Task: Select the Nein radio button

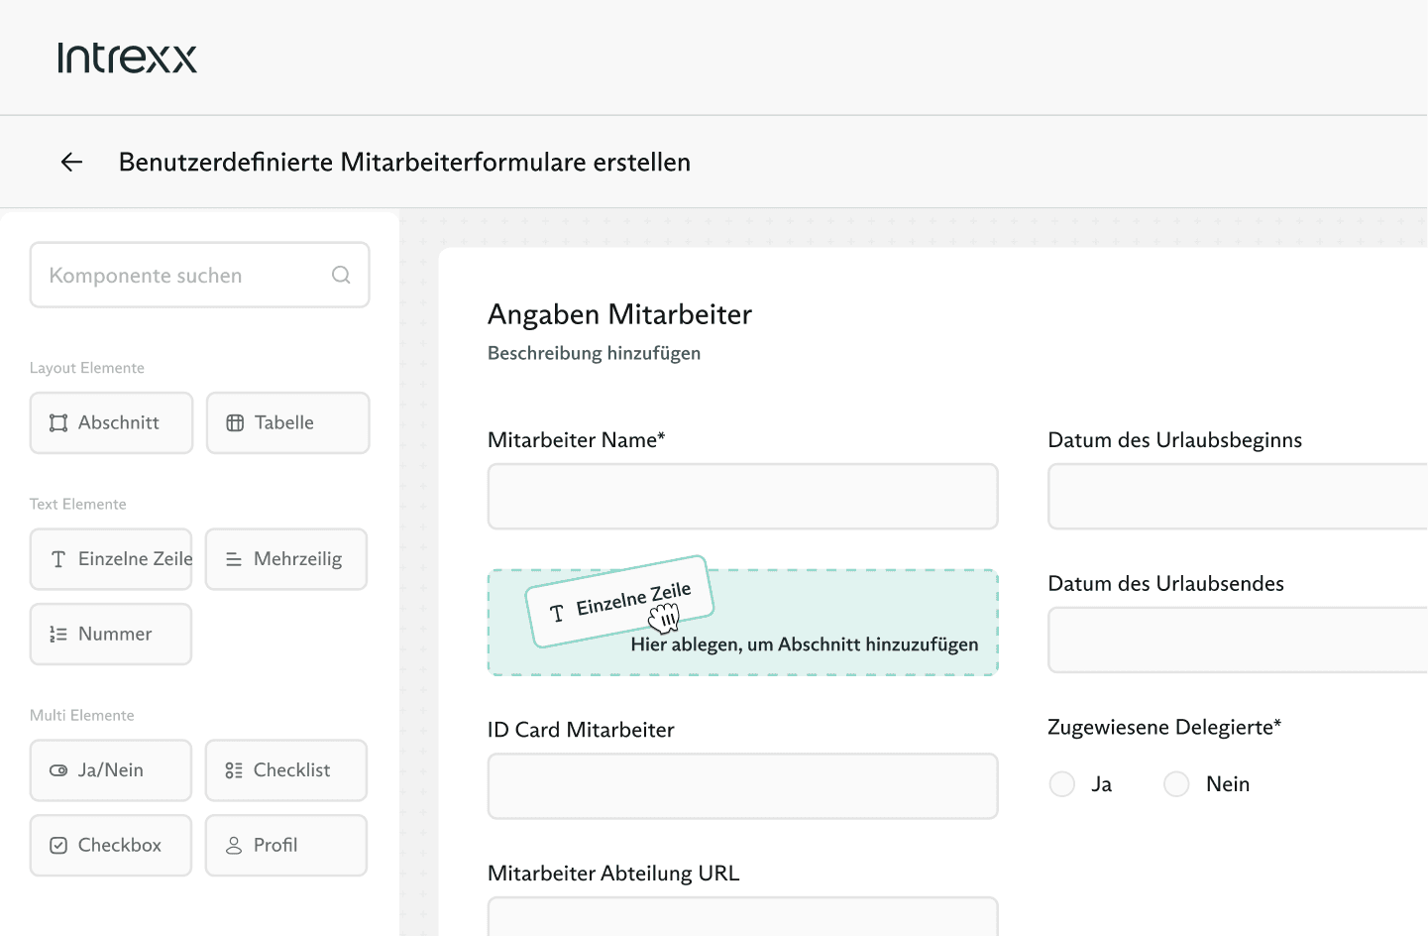Action: point(1176,784)
